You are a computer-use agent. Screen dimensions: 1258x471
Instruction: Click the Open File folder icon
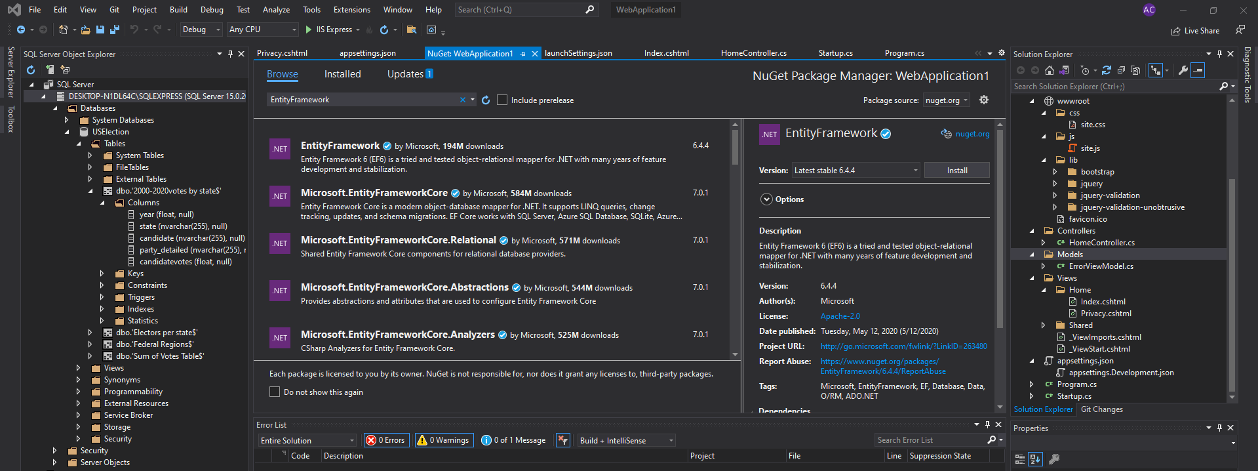(x=85, y=30)
